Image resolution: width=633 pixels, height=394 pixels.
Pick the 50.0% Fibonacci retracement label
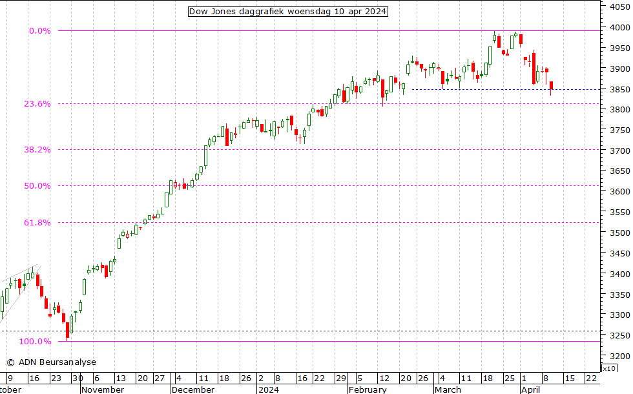pyautogui.click(x=38, y=186)
